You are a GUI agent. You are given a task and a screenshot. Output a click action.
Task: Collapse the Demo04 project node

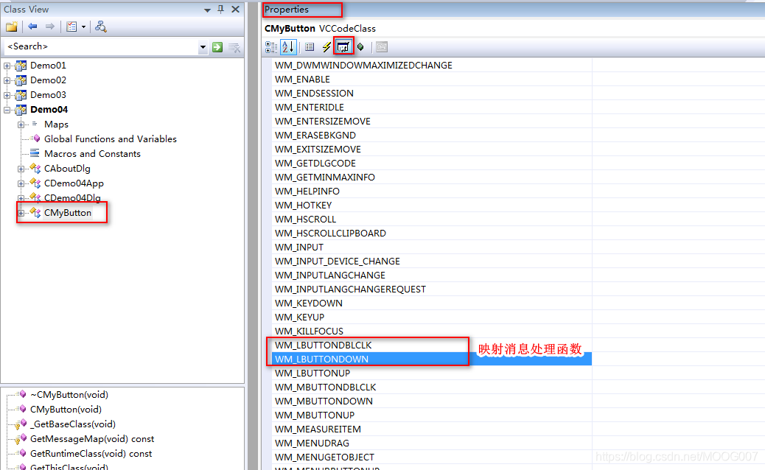tap(7, 111)
